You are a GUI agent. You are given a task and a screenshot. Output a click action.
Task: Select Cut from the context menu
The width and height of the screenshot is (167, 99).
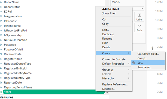tap(104, 20)
